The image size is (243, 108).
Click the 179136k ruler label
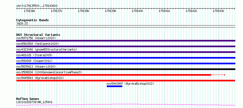[29, 11]
